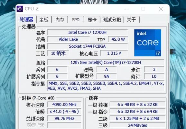Click the CPU-Z window title text
This screenshot has width=186, height=129.
(32, 9)
